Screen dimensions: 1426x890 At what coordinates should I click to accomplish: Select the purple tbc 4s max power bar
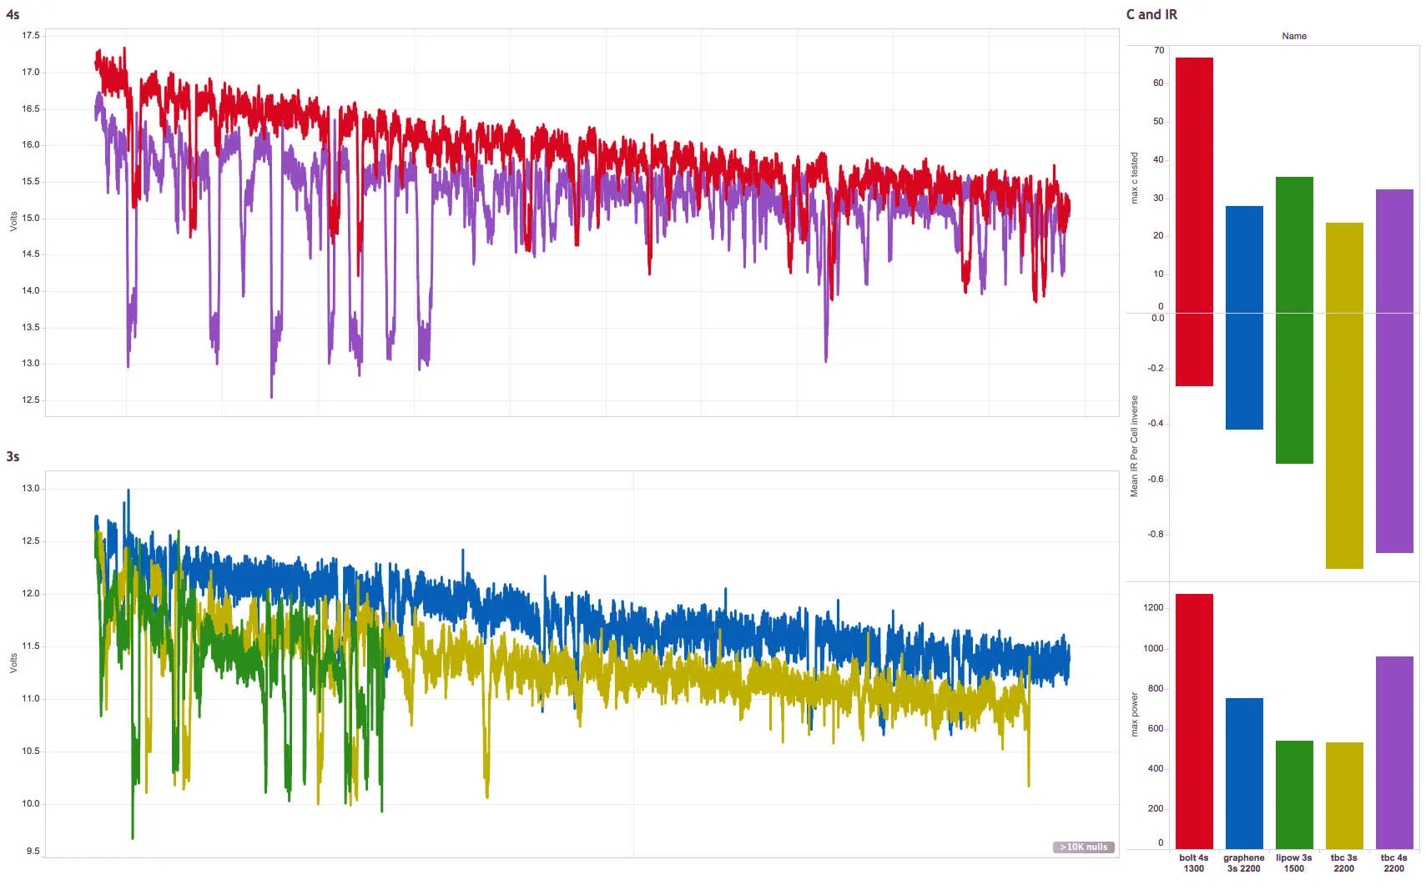[1393, 752]
